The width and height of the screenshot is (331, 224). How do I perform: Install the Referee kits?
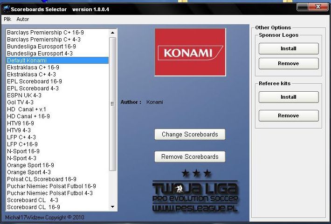(289, 97)
